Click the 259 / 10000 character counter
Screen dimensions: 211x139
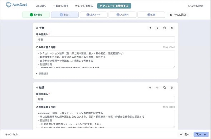[x=169, y=47]
